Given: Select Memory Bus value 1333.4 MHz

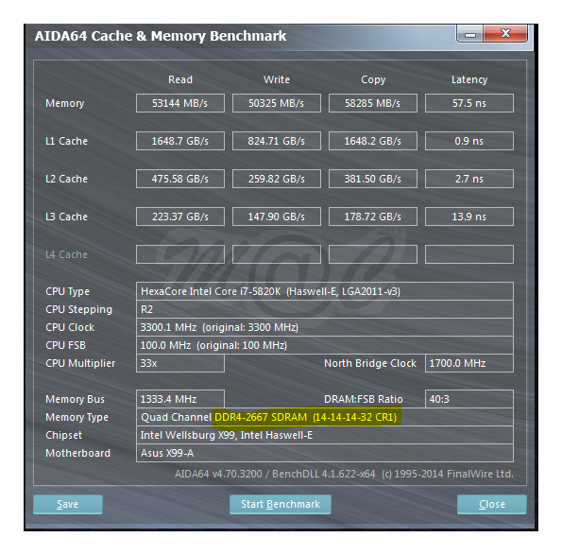Looking at the screenshot, I should tap(180, 399).
